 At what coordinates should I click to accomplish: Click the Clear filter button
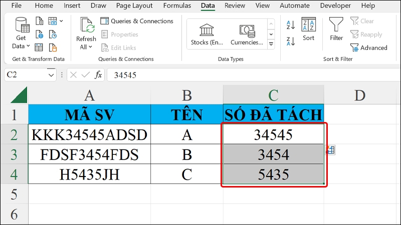tap(362, 21)
